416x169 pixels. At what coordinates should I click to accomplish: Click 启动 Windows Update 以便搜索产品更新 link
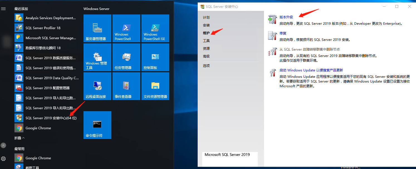click(311, 70)
